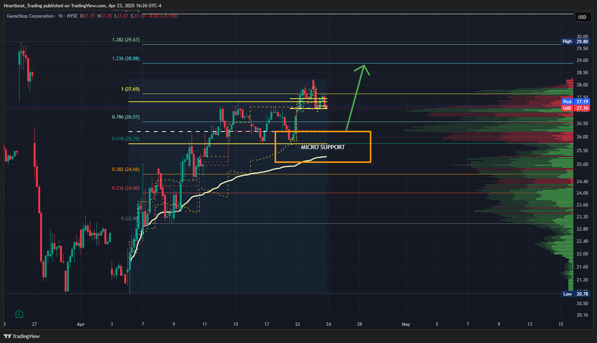Click the 23.20 price scale value
The image size is (597, 343).
click(582, 217)
